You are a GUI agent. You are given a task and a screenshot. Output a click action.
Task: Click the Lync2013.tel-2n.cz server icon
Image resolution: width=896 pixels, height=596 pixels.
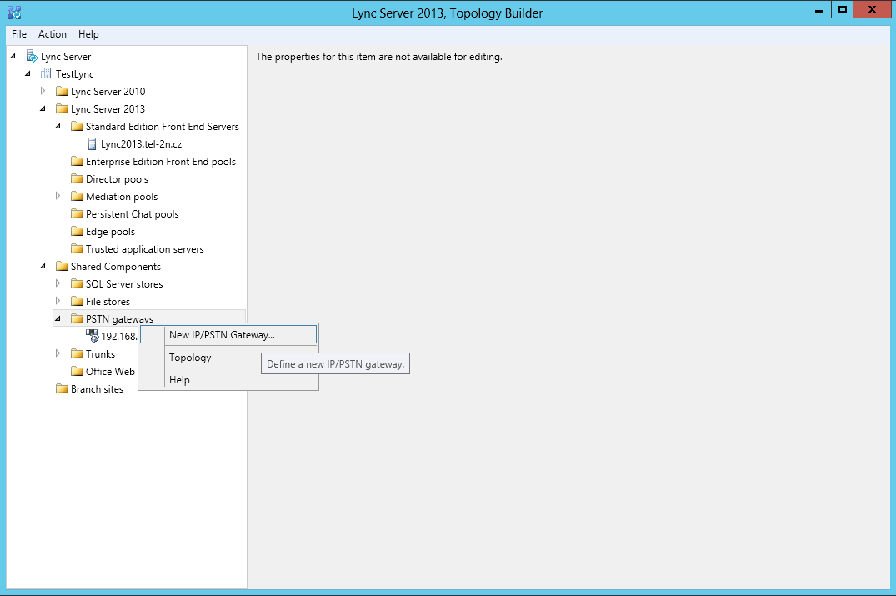pos(93,144)
